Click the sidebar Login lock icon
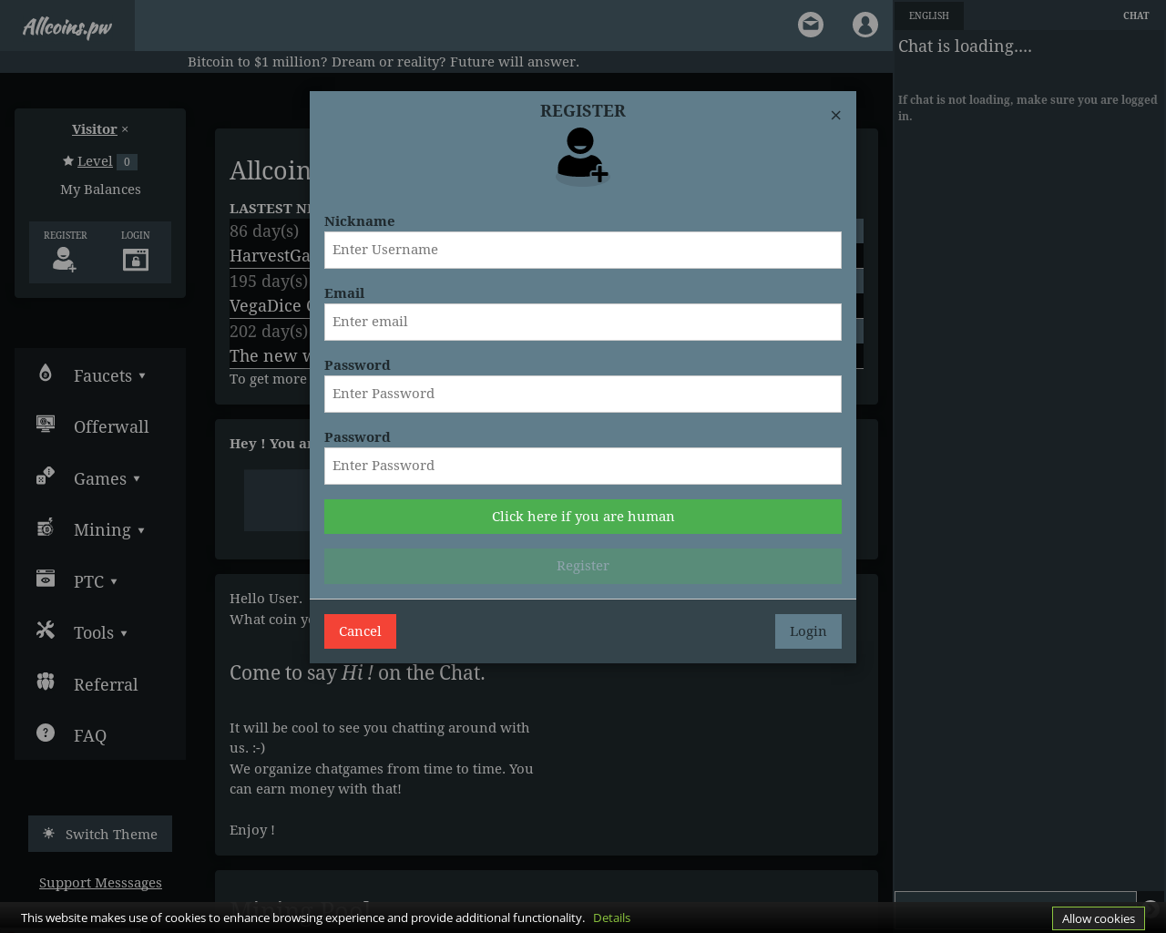Screen dimensions: 1166x933 tap(136, 259)
